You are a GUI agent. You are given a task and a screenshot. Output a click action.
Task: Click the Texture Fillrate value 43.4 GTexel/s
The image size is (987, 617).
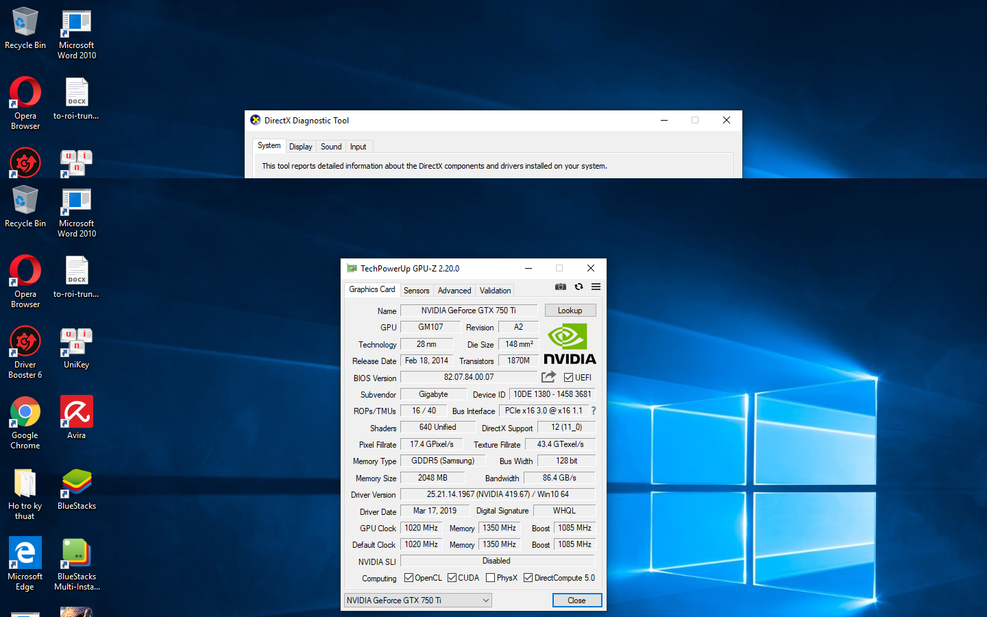click(561, 444)
